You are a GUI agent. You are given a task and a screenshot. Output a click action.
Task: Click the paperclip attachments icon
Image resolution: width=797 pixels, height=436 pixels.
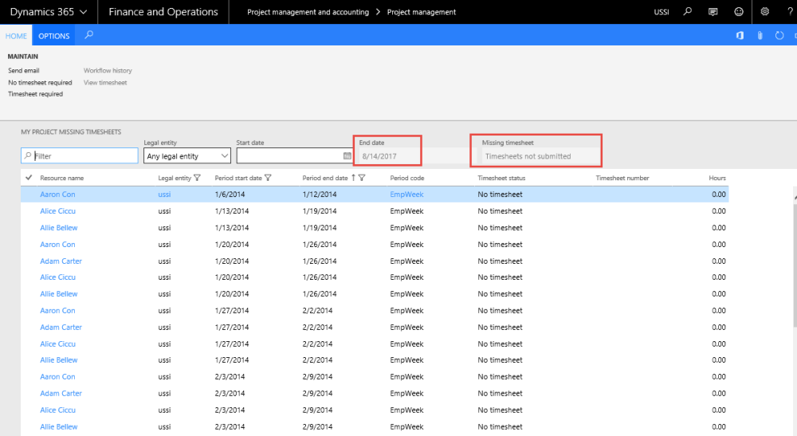point(760,36)
